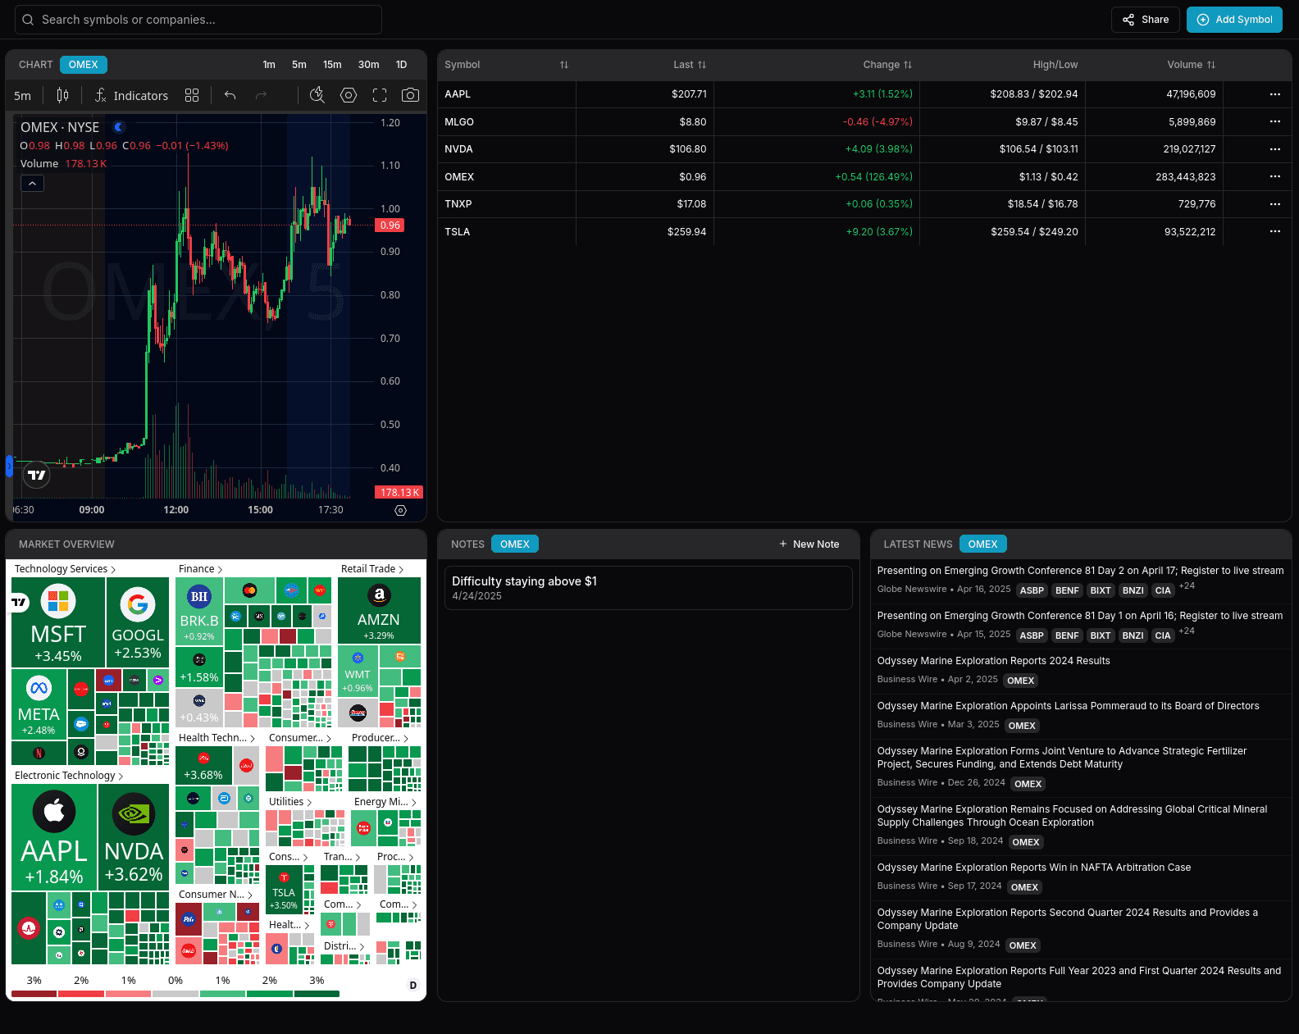Click the OMEX badge in the Notes panel

[x=514, y=544]
